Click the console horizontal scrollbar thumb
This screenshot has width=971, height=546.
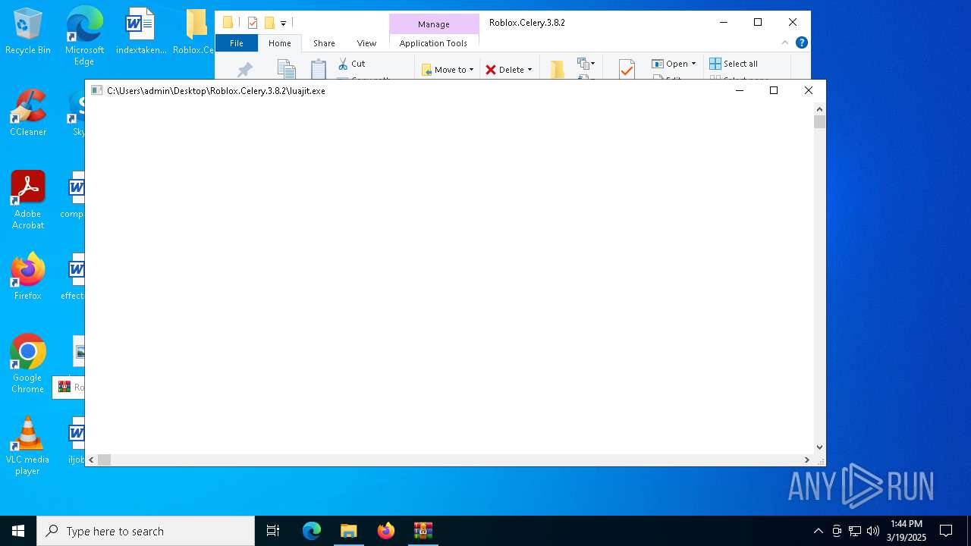tap(105, 460)
